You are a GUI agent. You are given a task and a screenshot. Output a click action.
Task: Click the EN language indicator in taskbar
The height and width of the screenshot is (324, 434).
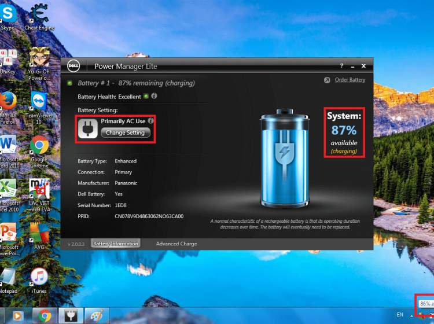click(400, 315)
